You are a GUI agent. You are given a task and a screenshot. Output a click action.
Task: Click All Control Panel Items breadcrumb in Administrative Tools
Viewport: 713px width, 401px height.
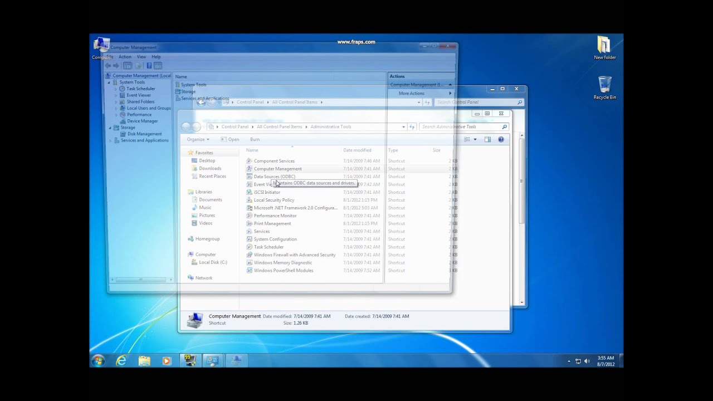(x=279, y=126)
